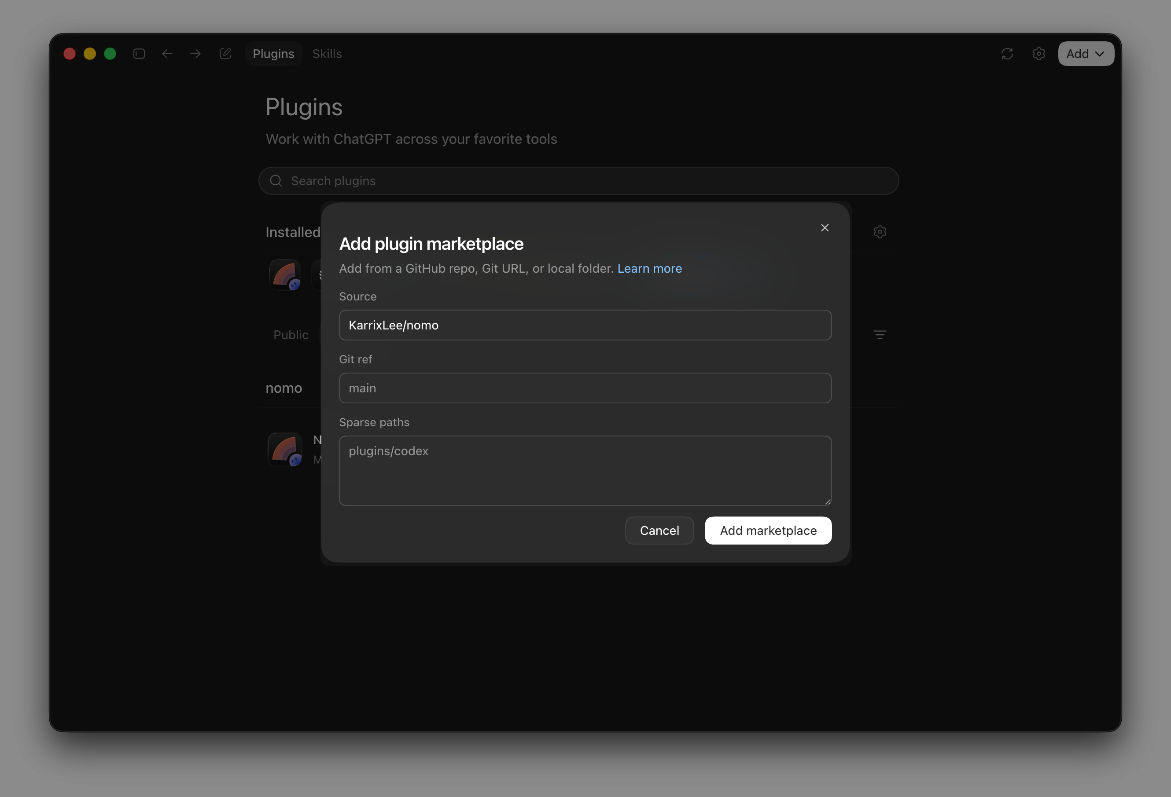Refresh plugins with the reload icon
The height and width of the screenshot is (797, 1171).
pyautogui.click(x=1007, y=54)
